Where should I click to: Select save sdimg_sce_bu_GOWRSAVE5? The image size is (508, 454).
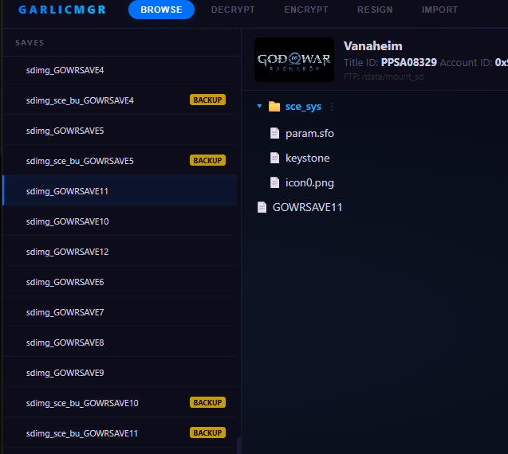[120, 161]
